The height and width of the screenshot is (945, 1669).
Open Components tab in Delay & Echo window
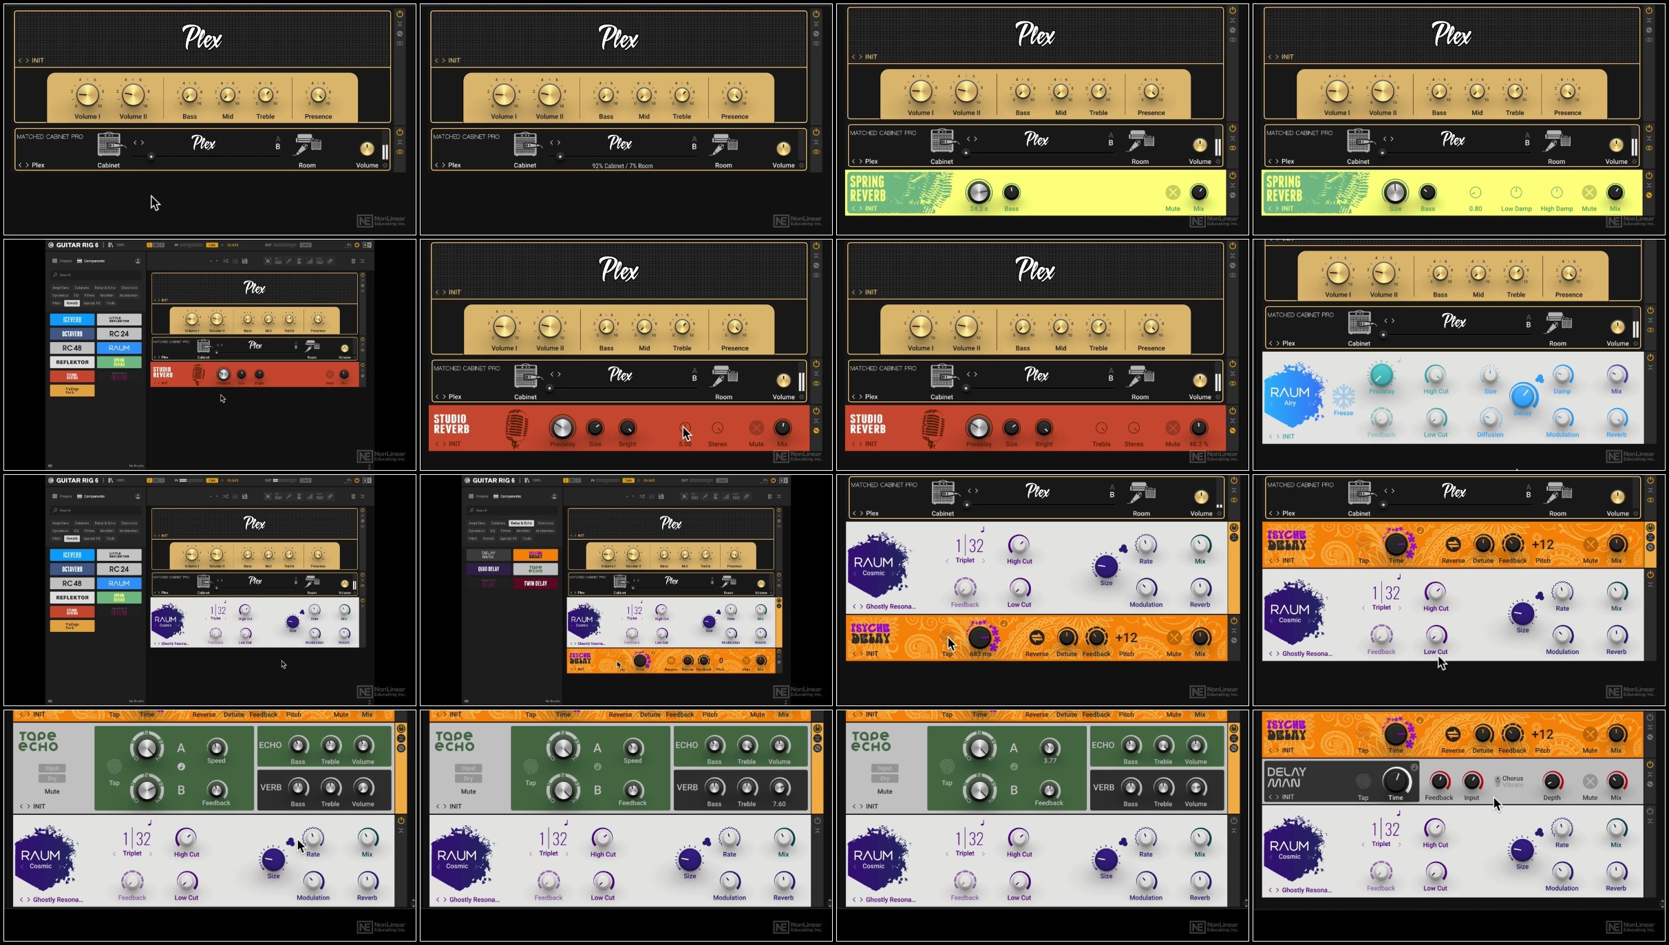507,496
